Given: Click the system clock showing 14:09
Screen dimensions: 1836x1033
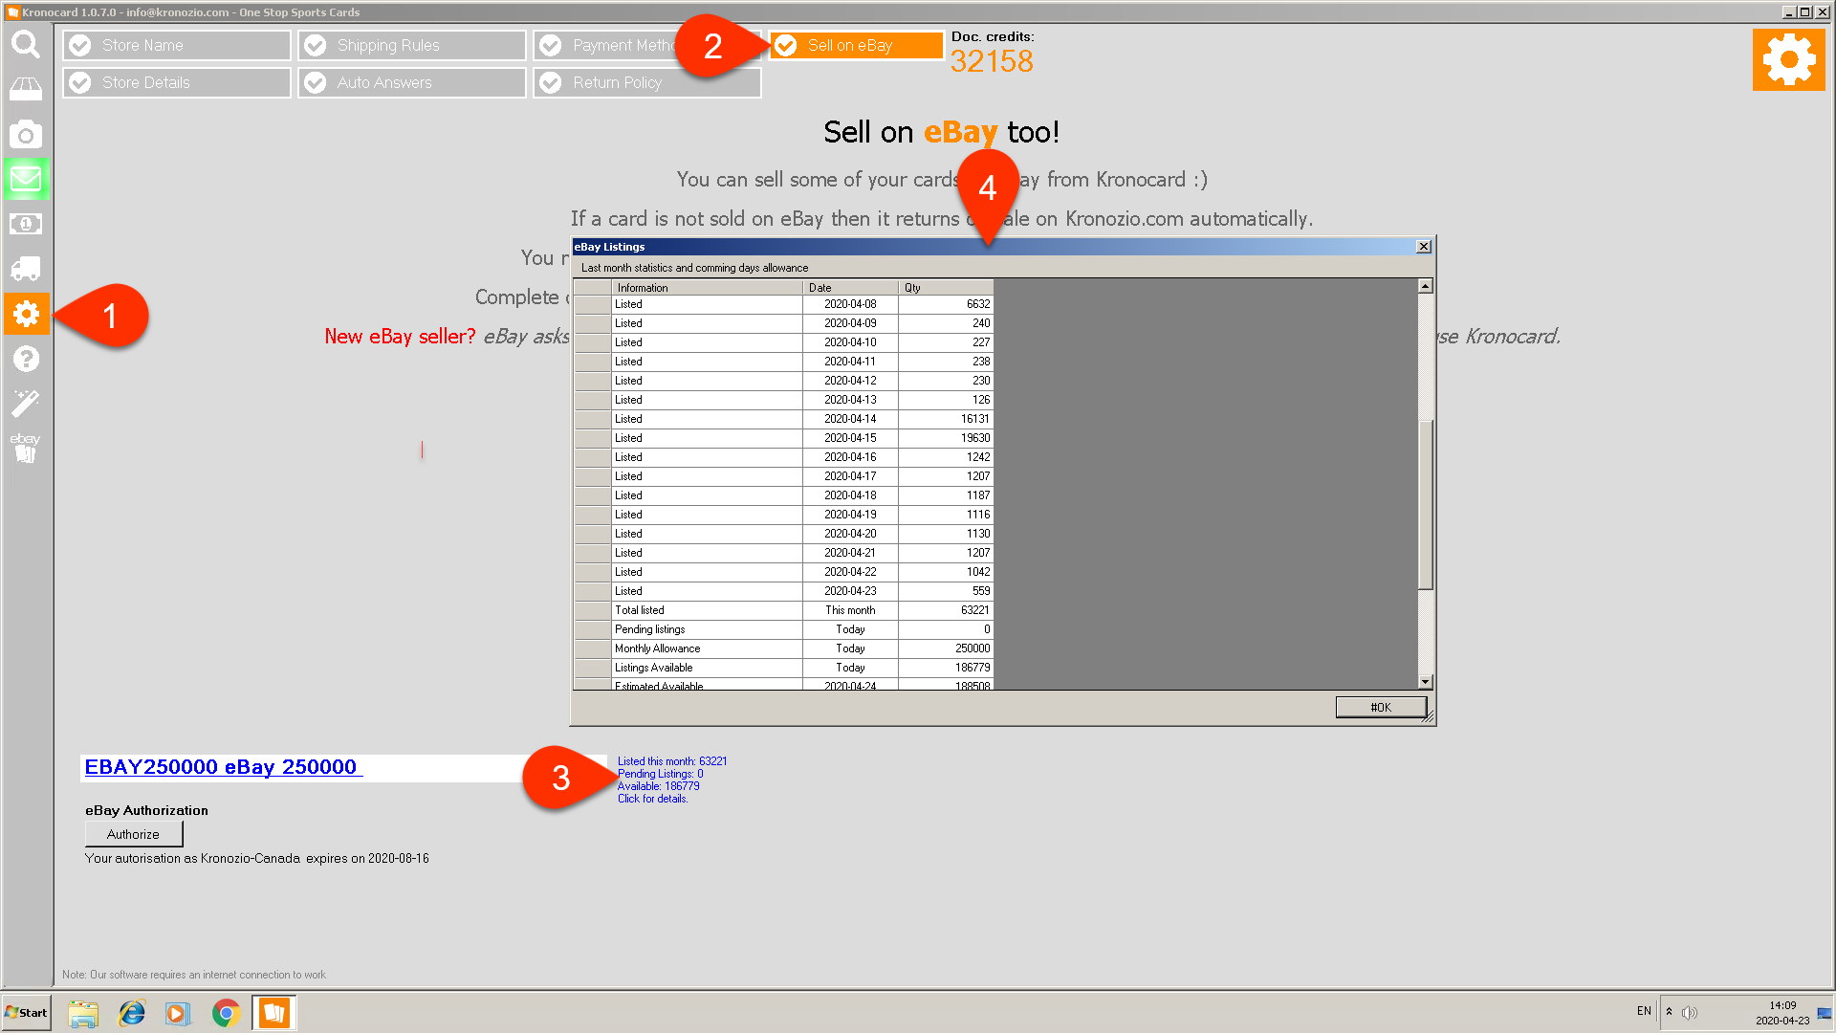Looking at the screenshot, I should pyautogui.click(x=1782, y=1005).
